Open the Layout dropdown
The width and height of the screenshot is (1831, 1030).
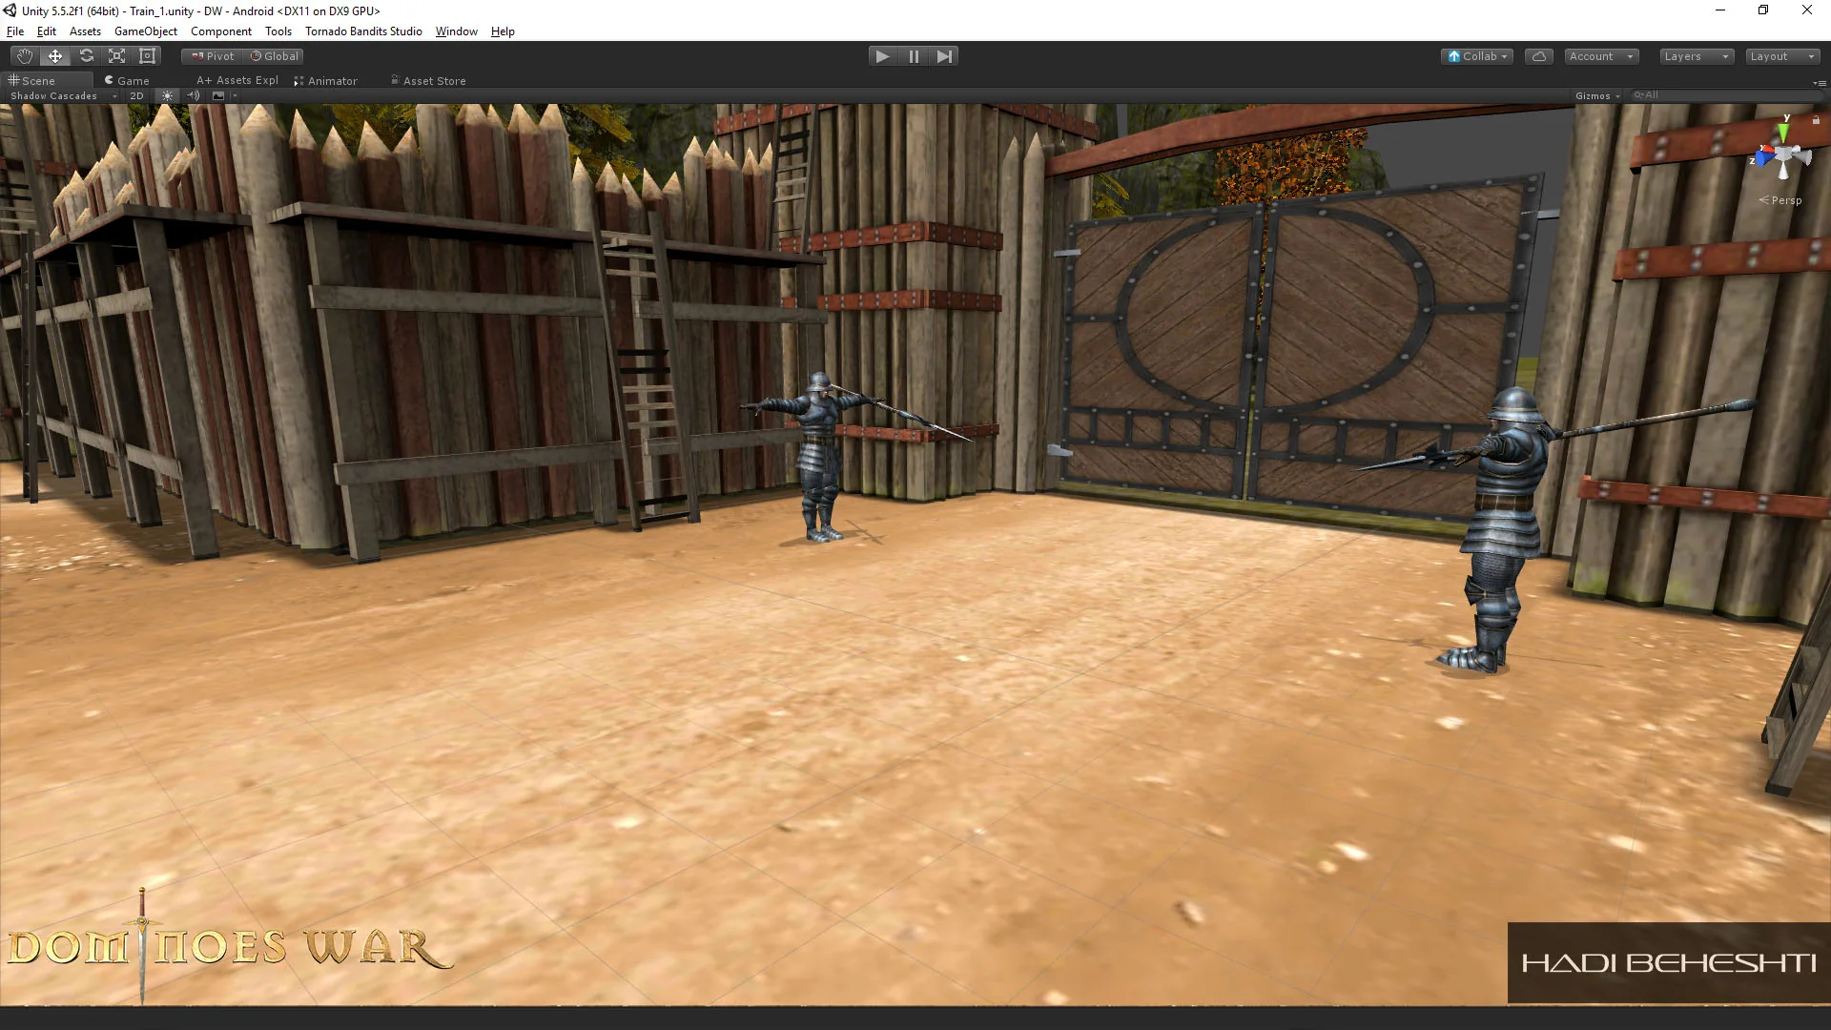click(1782, 56)
